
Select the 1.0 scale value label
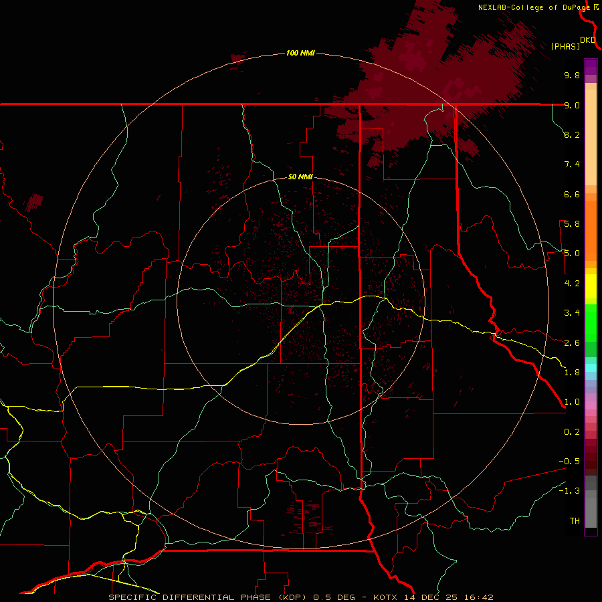pyautogui.click(x=572, y=402)
